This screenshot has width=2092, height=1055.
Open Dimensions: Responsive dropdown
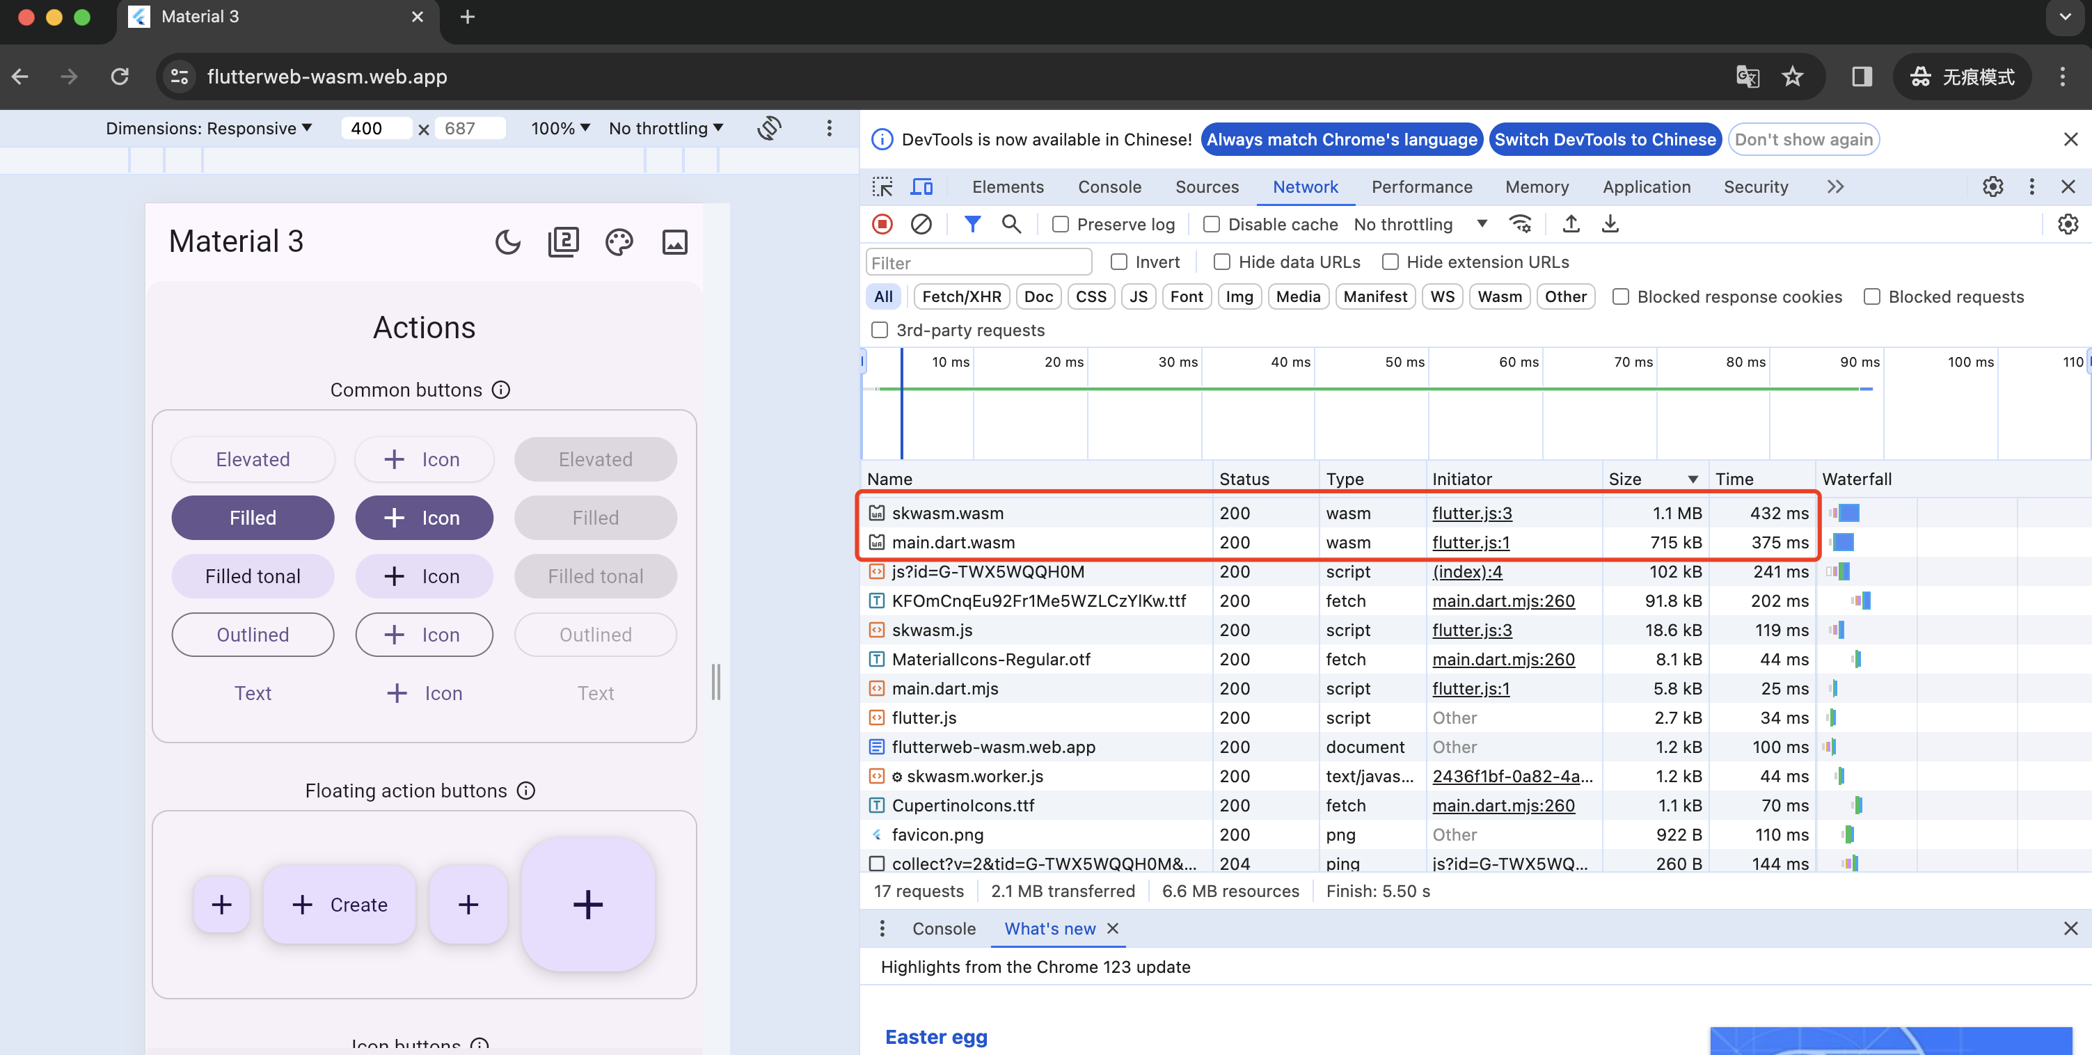click(x=209, y=128)
